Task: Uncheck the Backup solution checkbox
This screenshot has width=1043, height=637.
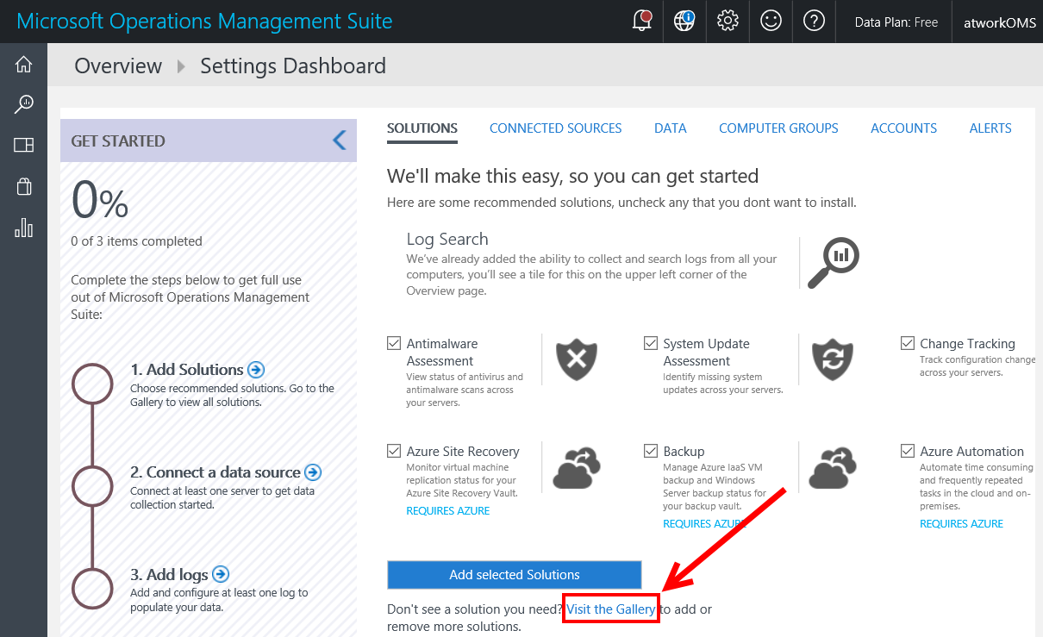Action: (x=651, y=451)
